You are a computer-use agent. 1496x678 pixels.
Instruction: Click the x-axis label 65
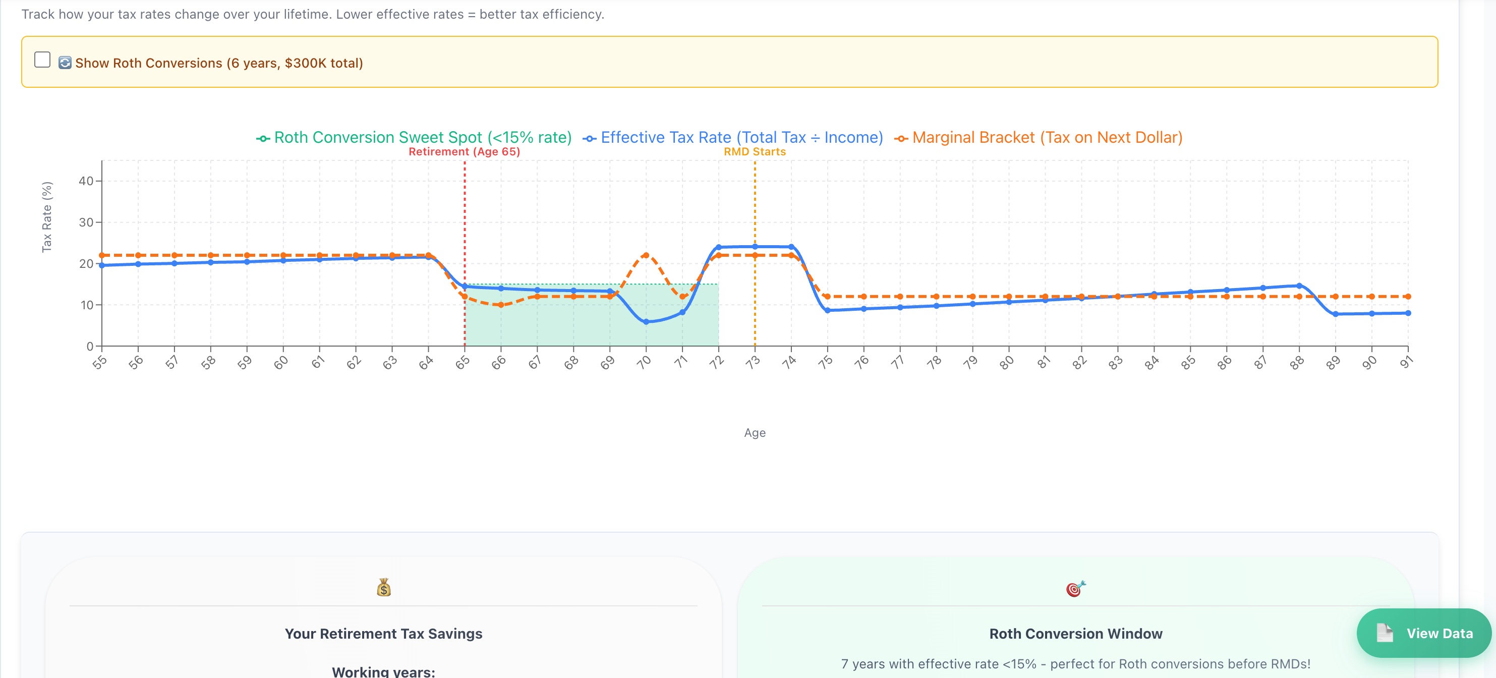(x=463, y=363)
